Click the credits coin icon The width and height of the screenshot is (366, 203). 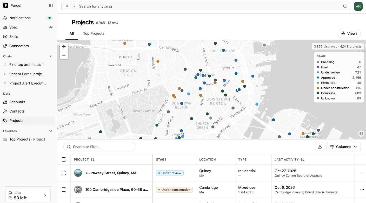10,198
